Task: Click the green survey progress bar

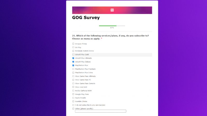Action: pyautogui.click(x=108, y=26)
